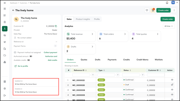
Task: Select the Orders sub-tab
Action: click(70, 60)
